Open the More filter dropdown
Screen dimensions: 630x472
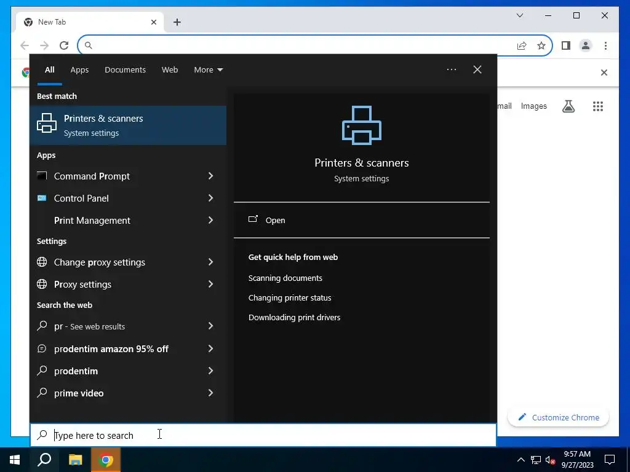click(x=208, y=69)
